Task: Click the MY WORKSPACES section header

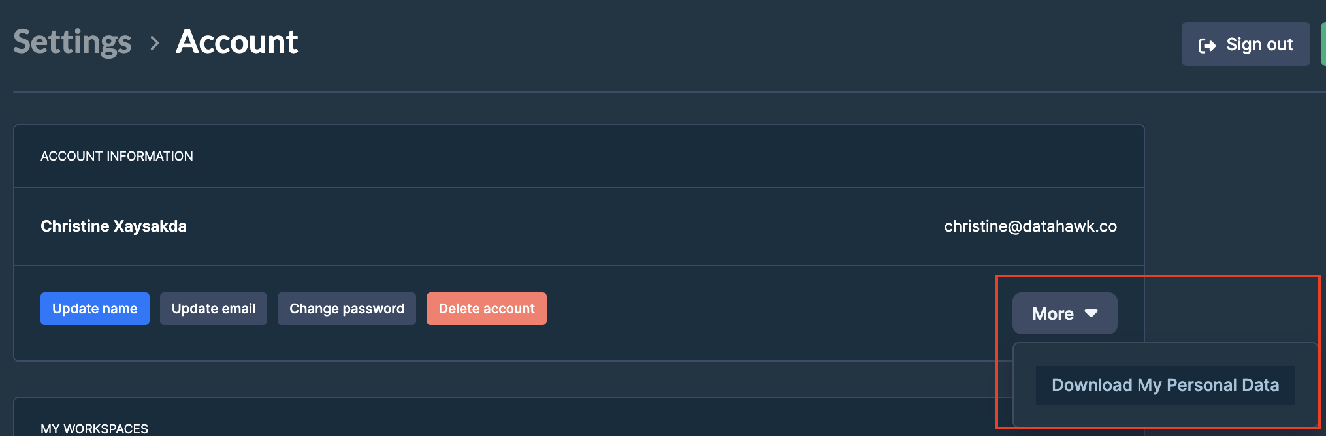Action: [x=94, y=429]
